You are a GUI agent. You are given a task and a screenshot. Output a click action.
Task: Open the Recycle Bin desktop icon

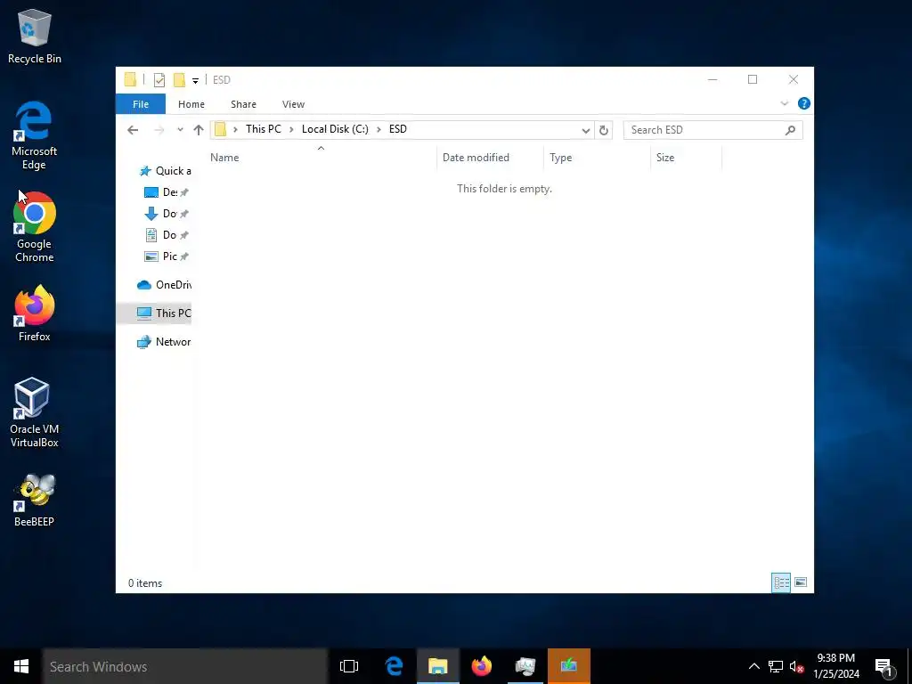(35, 36)
